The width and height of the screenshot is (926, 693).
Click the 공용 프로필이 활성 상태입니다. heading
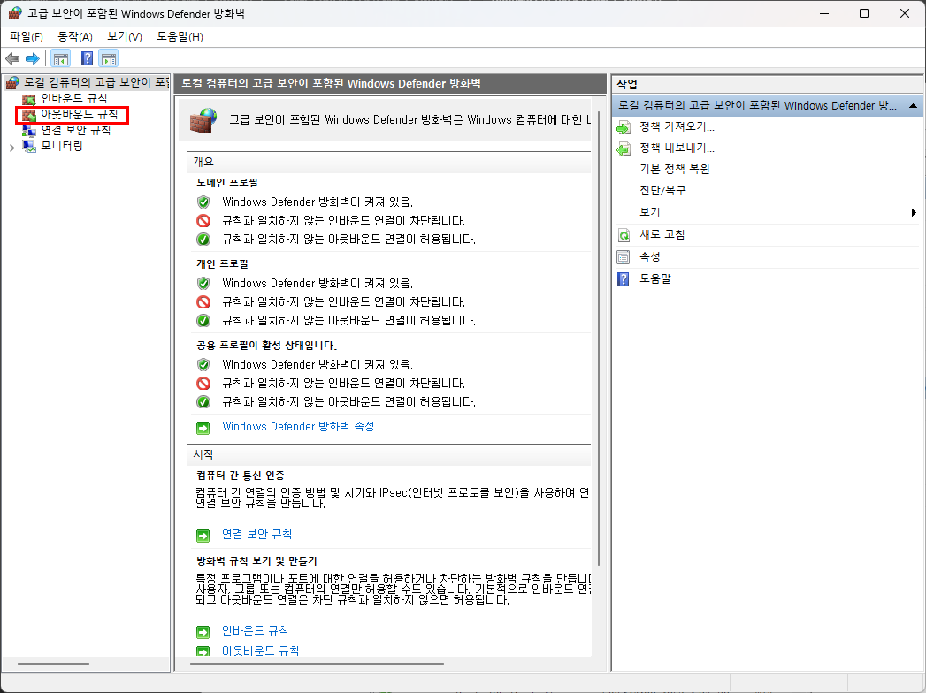267,346
